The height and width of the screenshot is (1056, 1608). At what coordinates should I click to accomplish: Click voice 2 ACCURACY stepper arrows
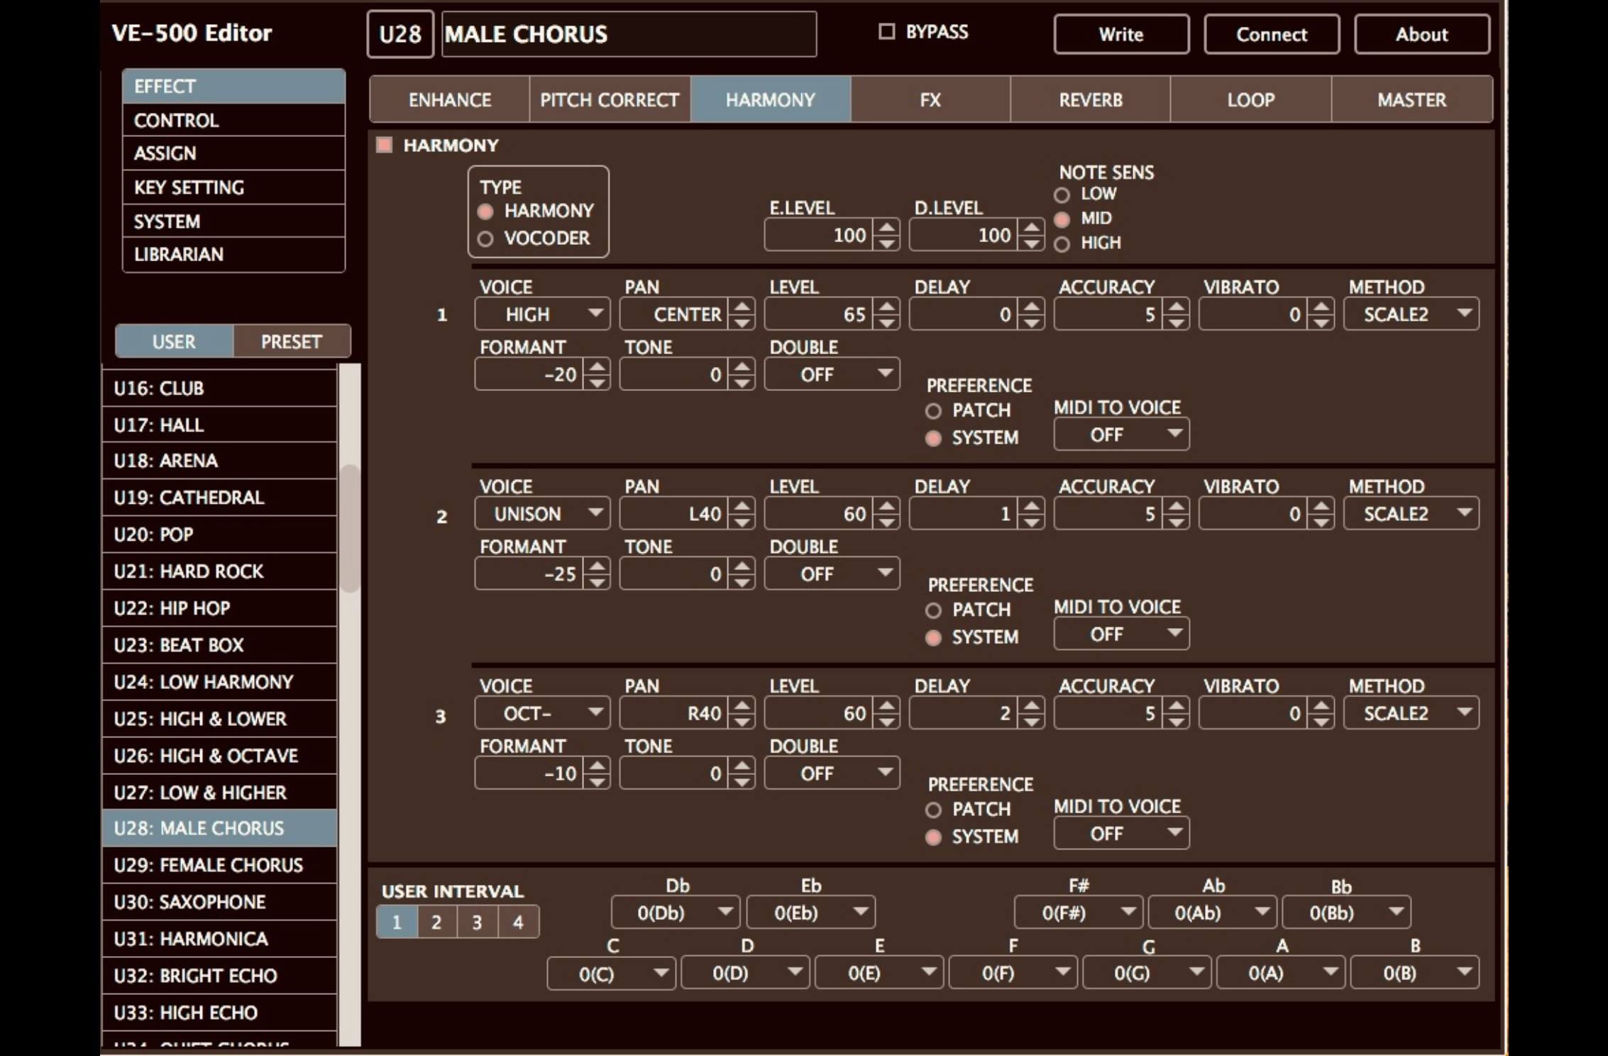point(1176,513)
